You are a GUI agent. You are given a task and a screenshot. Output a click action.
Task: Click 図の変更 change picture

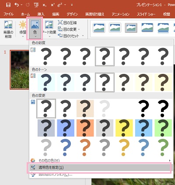(67, 29)
